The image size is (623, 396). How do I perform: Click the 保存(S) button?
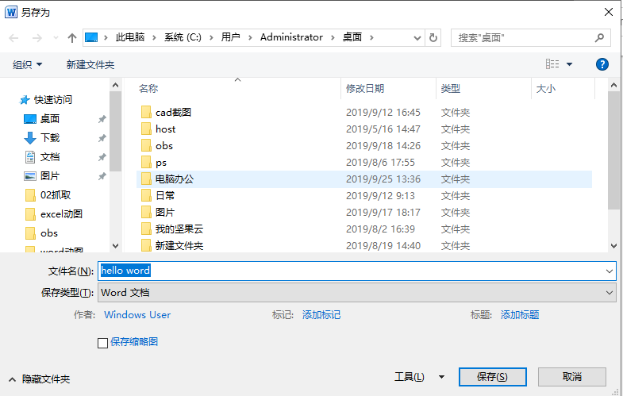coord(491,377)
